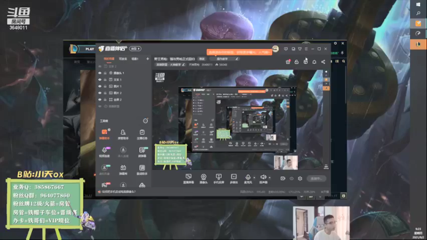
Task: Open the 房管助手 room manager tool
Action: point(123,134)
